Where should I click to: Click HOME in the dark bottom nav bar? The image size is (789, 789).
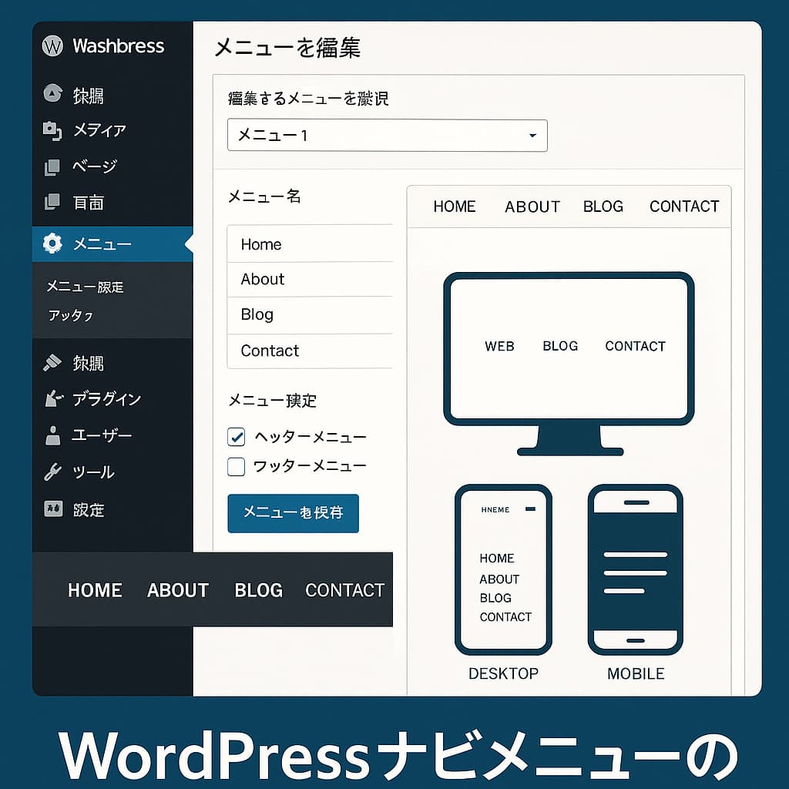(x=95, y=589)
